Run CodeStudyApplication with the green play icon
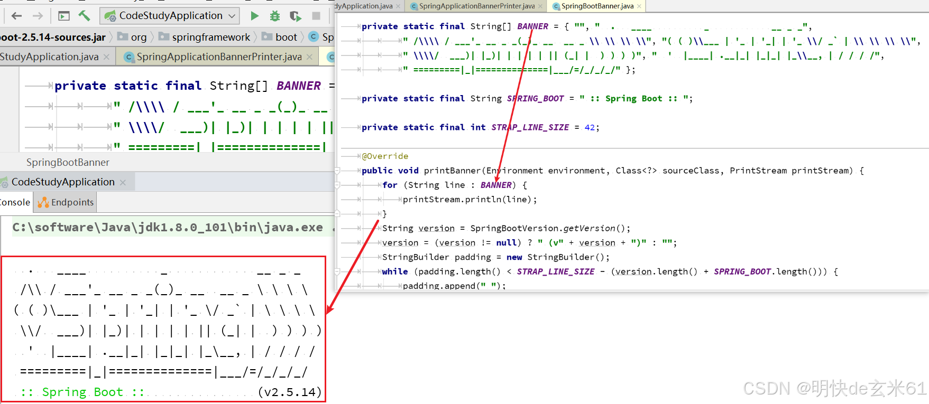 tap(254, 16)
